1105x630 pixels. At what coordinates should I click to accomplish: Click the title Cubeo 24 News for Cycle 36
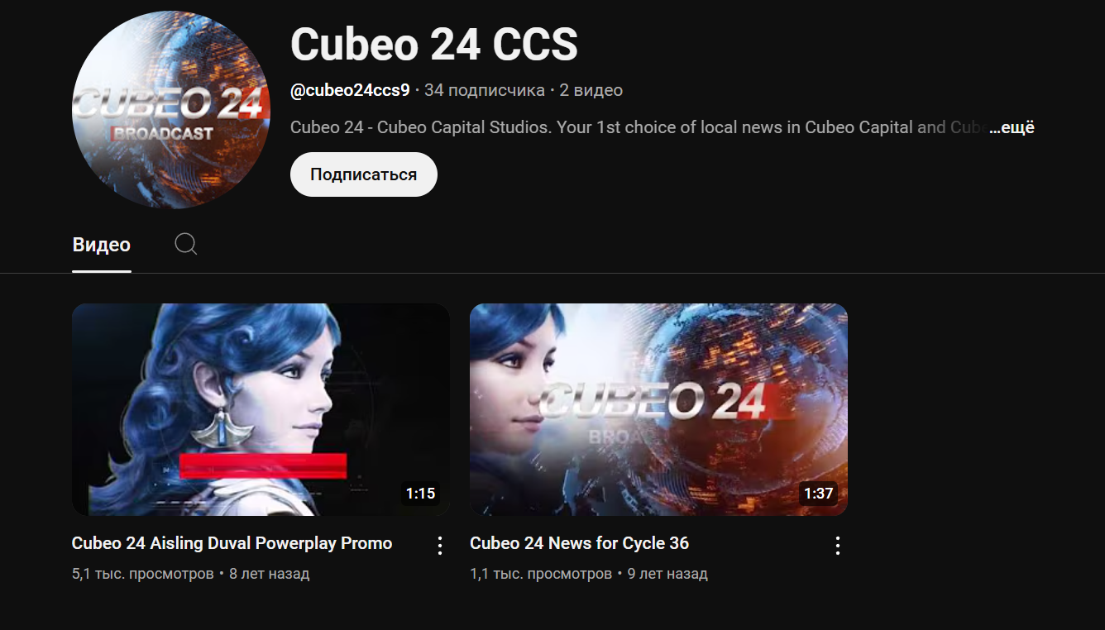pyautogui.click(x=580, y=543)
